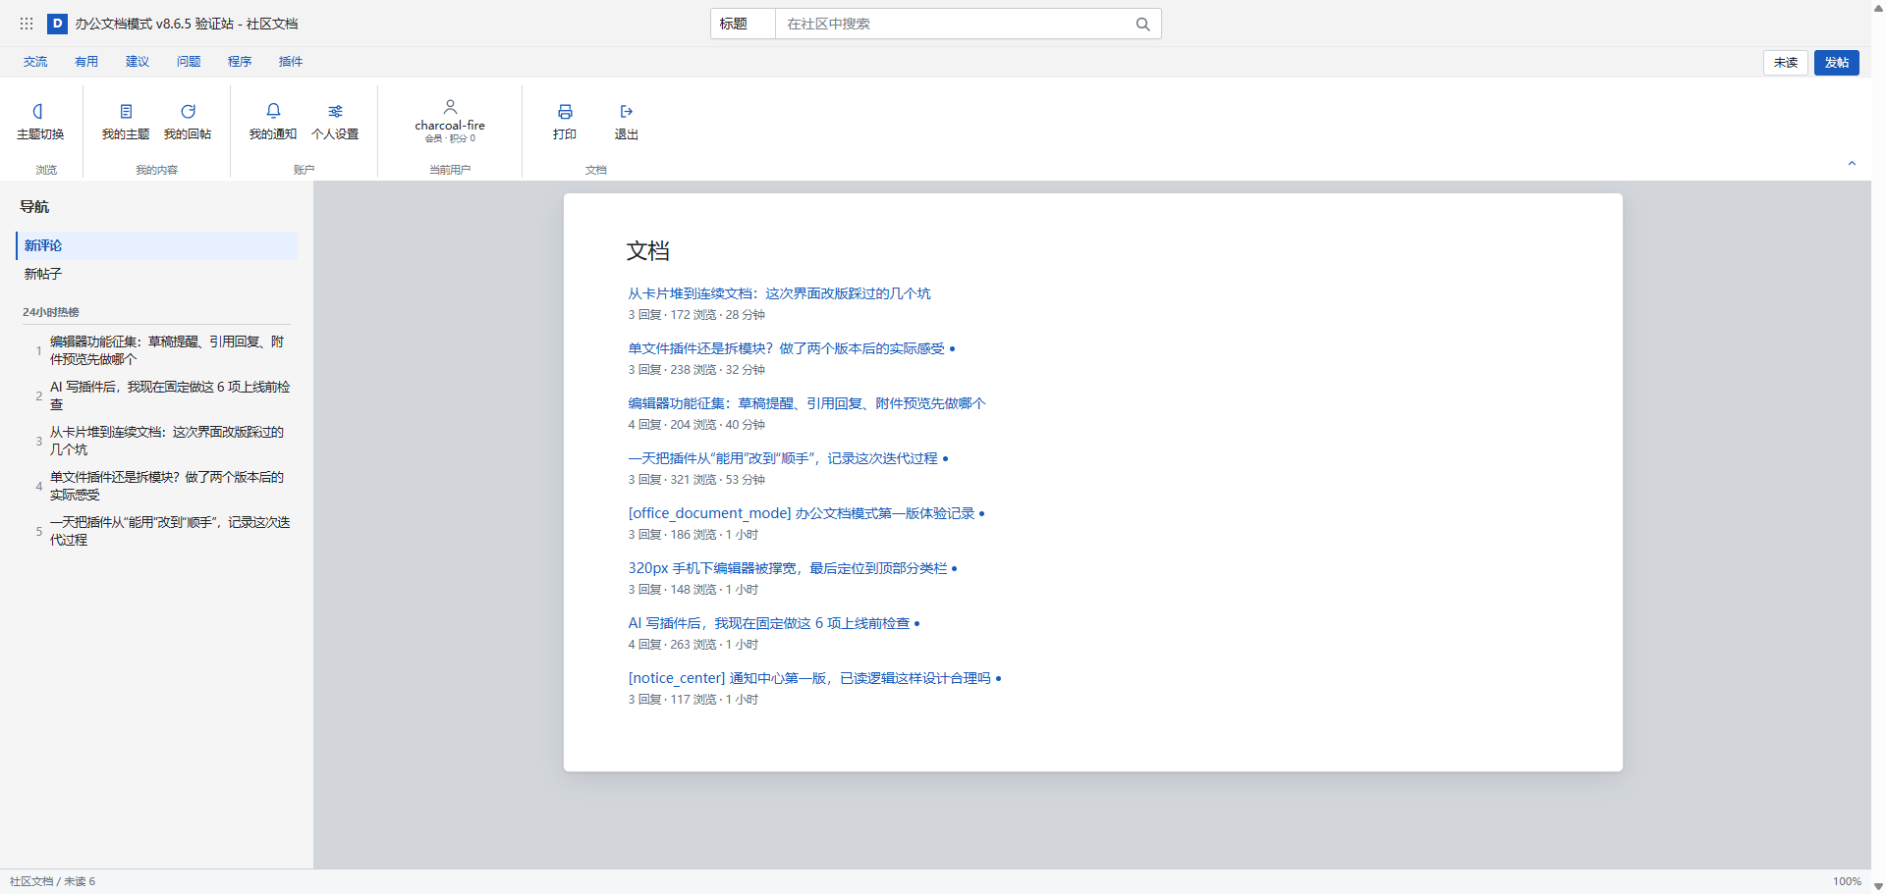Image resolution: width=1886 pixels, height=894 pixels.
Task: Open charcoal-fire user profile
Action: coord(450,122)
